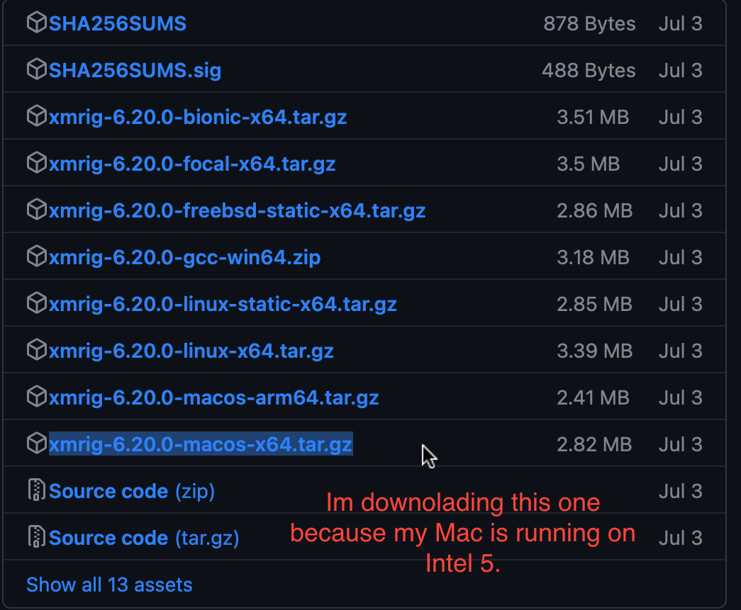Click the package icon for the freebsd-static asset
Viewport: 741px width, 610px height.
pos(37,210)
